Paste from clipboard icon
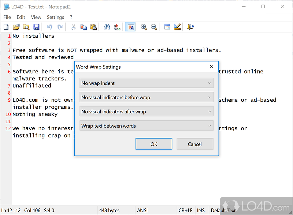Viewport: 293px width, 215px height. (93, 27)
